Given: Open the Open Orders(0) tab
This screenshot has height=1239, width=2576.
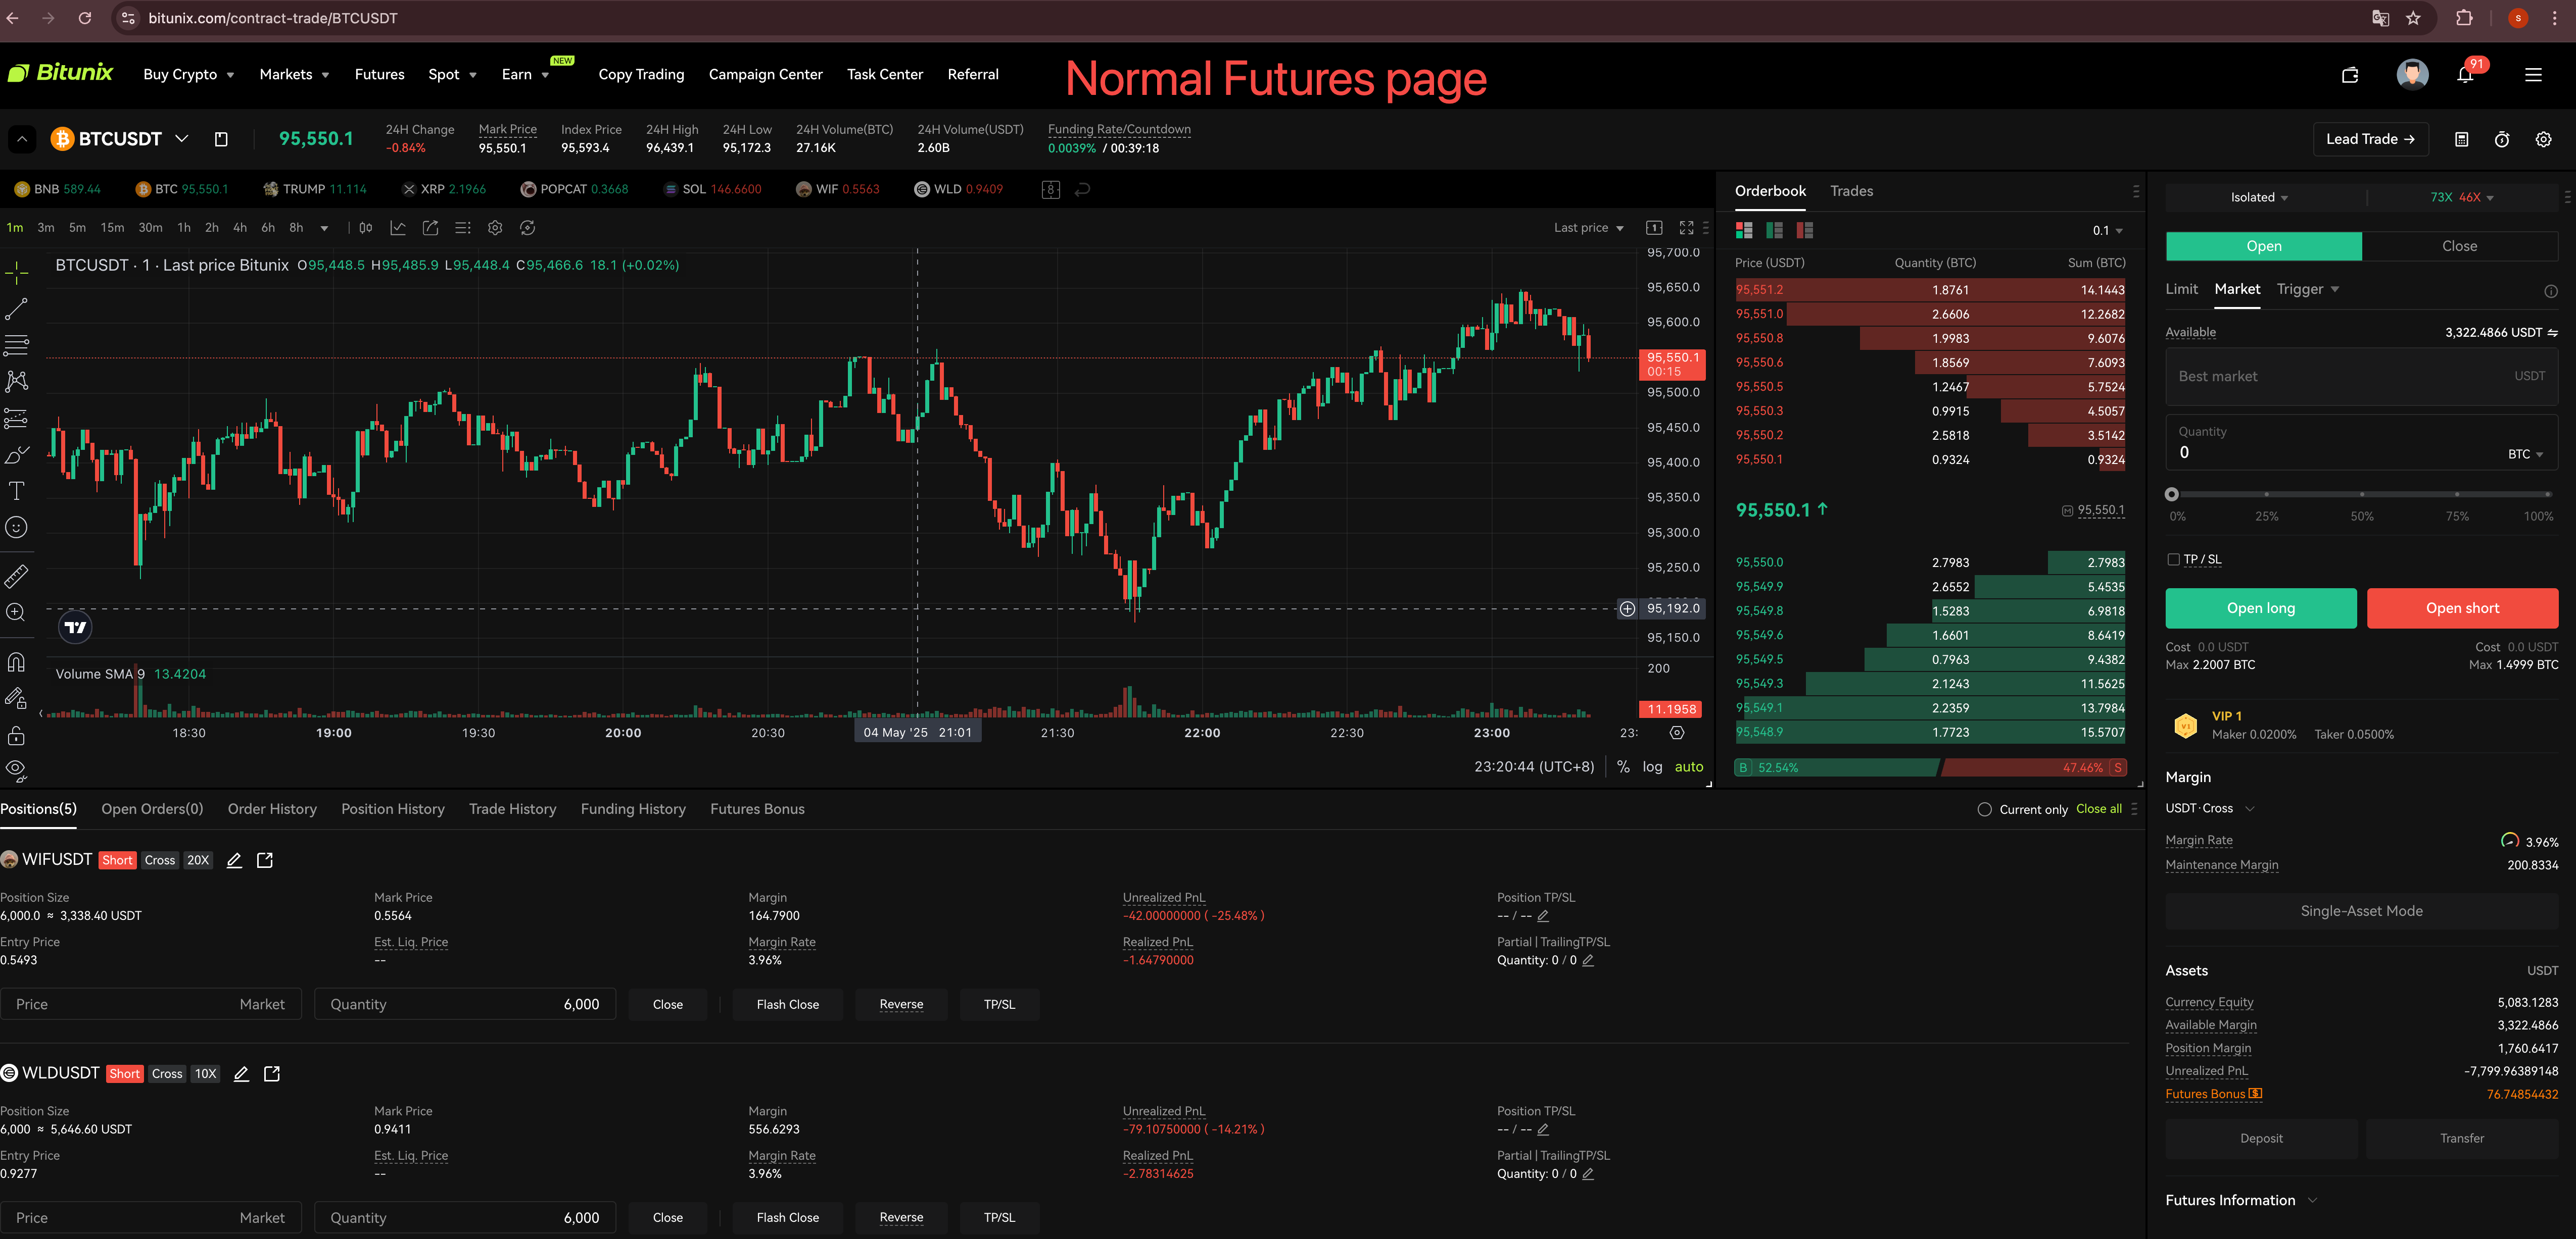Looking at the screenshot, I should pyautogui.click(x=152, y=809).
